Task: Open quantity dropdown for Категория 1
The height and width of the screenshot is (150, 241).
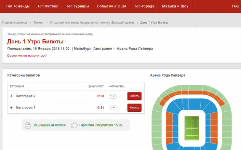Action: point(112,108)
